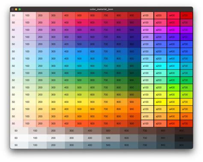Choose the red 50 swatch in the top row

tap(17, 15)
